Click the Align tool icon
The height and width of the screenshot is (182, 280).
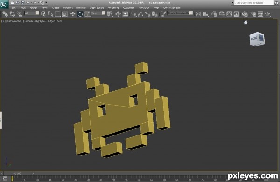point(205,14)
